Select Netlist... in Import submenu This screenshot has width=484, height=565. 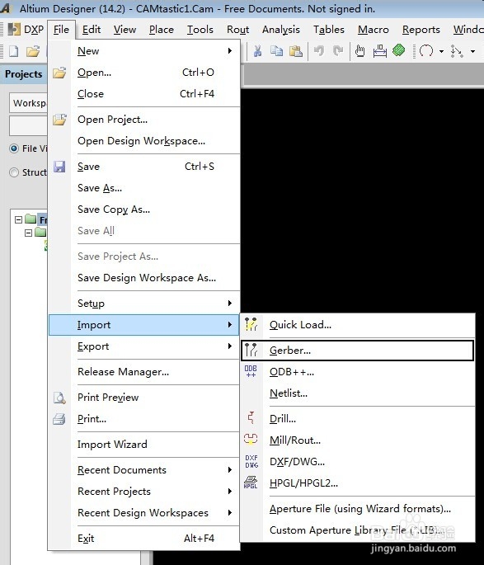(357, 393)
